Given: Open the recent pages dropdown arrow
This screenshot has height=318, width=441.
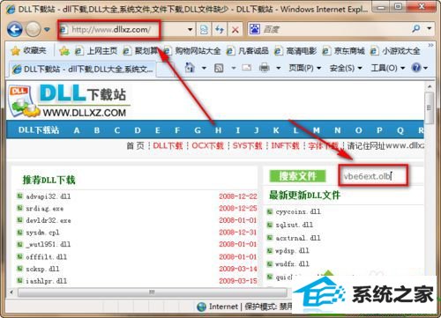Looking at the screenshot, I should (47, 29).
